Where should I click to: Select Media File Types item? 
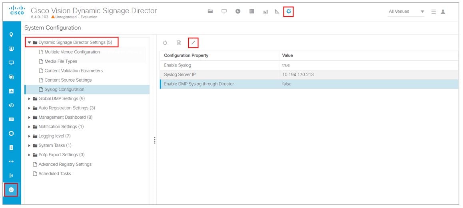click(x=60, y=61)
